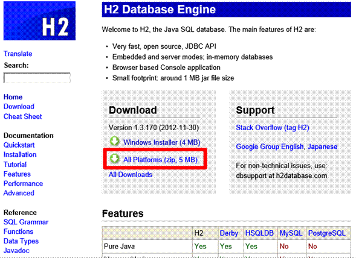
Task: Open the SQL Grammar reference link
Action: pos(26,222)
